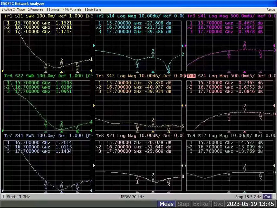Click S24 marker 2 readout -0.6753 dB
The width and height of the screenshot is (277, 208).
click(x=249, y=87)
